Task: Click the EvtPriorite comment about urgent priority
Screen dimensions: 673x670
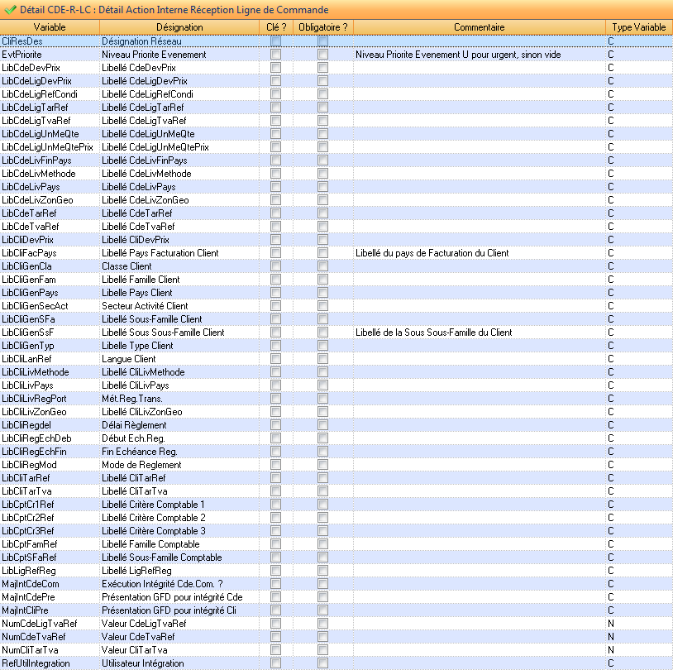Action: [x=479, y=55]
